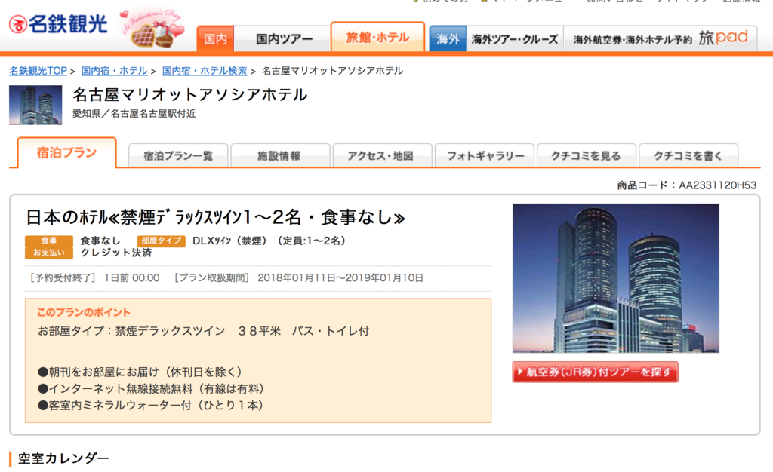Select the 海外 blue tab

448,39
